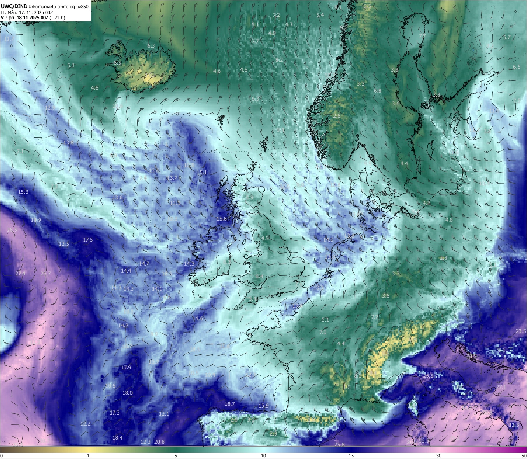Click the 27.4 value at the left edge
527x459 pixels.
pos(20,274)
